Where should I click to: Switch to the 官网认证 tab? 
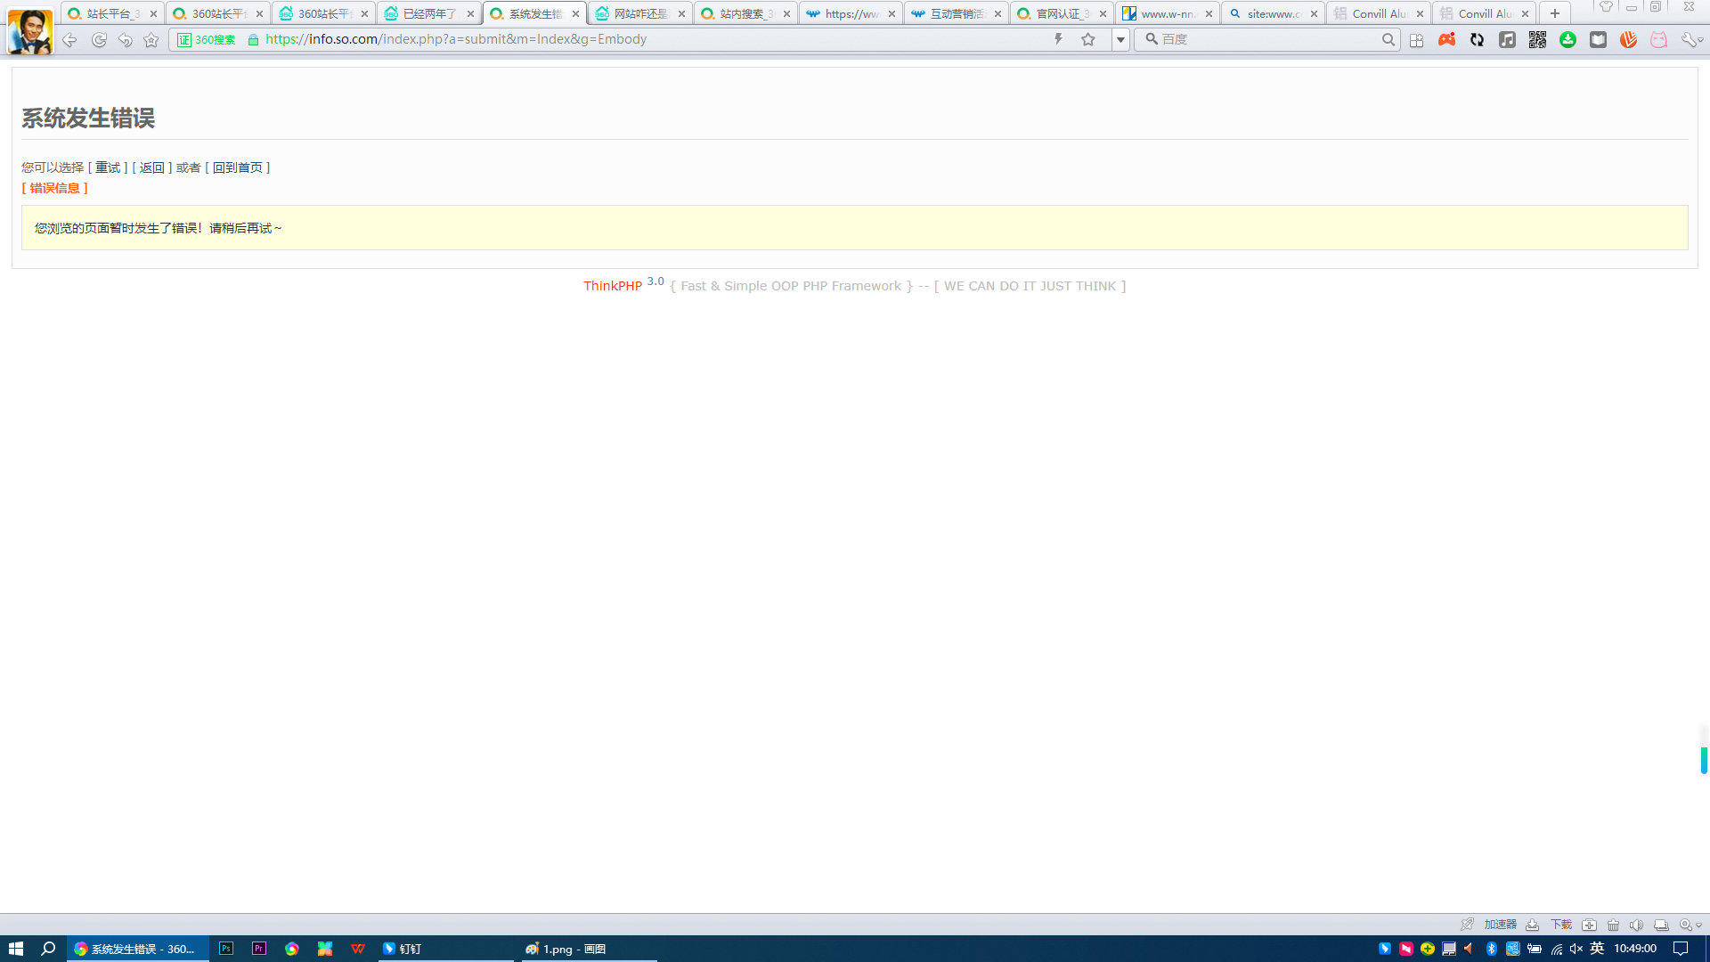pyautogui.click(x=1057, y=13)
